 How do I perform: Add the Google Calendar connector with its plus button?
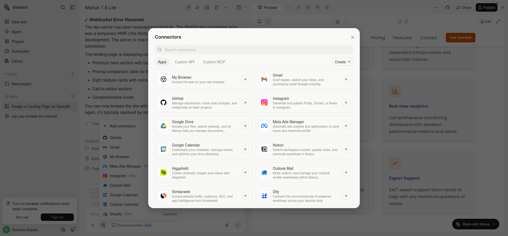(x=245, y=149)
